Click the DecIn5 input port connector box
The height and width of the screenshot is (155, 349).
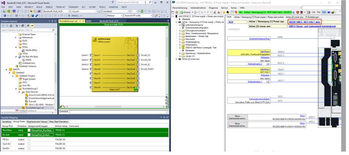coord(91,73)
